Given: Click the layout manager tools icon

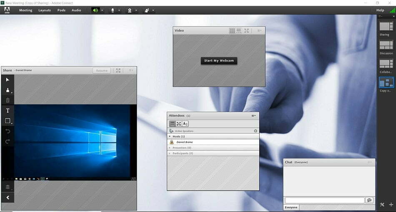Looking at the screenshot, I should click(x=382, y=205).
